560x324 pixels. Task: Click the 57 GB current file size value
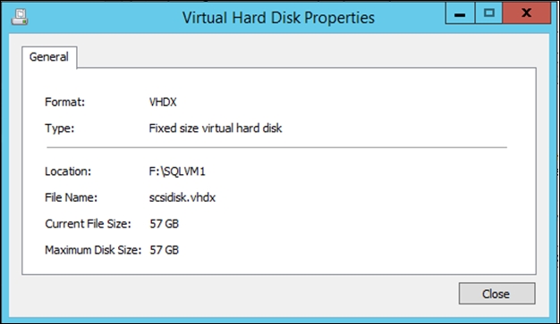[164, 224]
